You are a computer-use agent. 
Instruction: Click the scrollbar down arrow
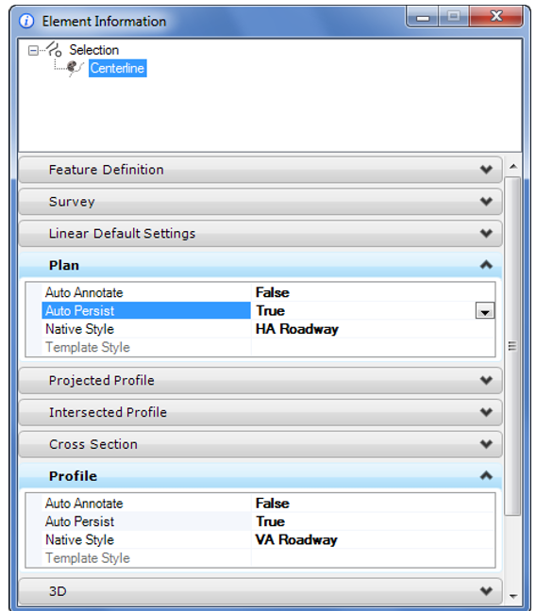click(513, 596)
